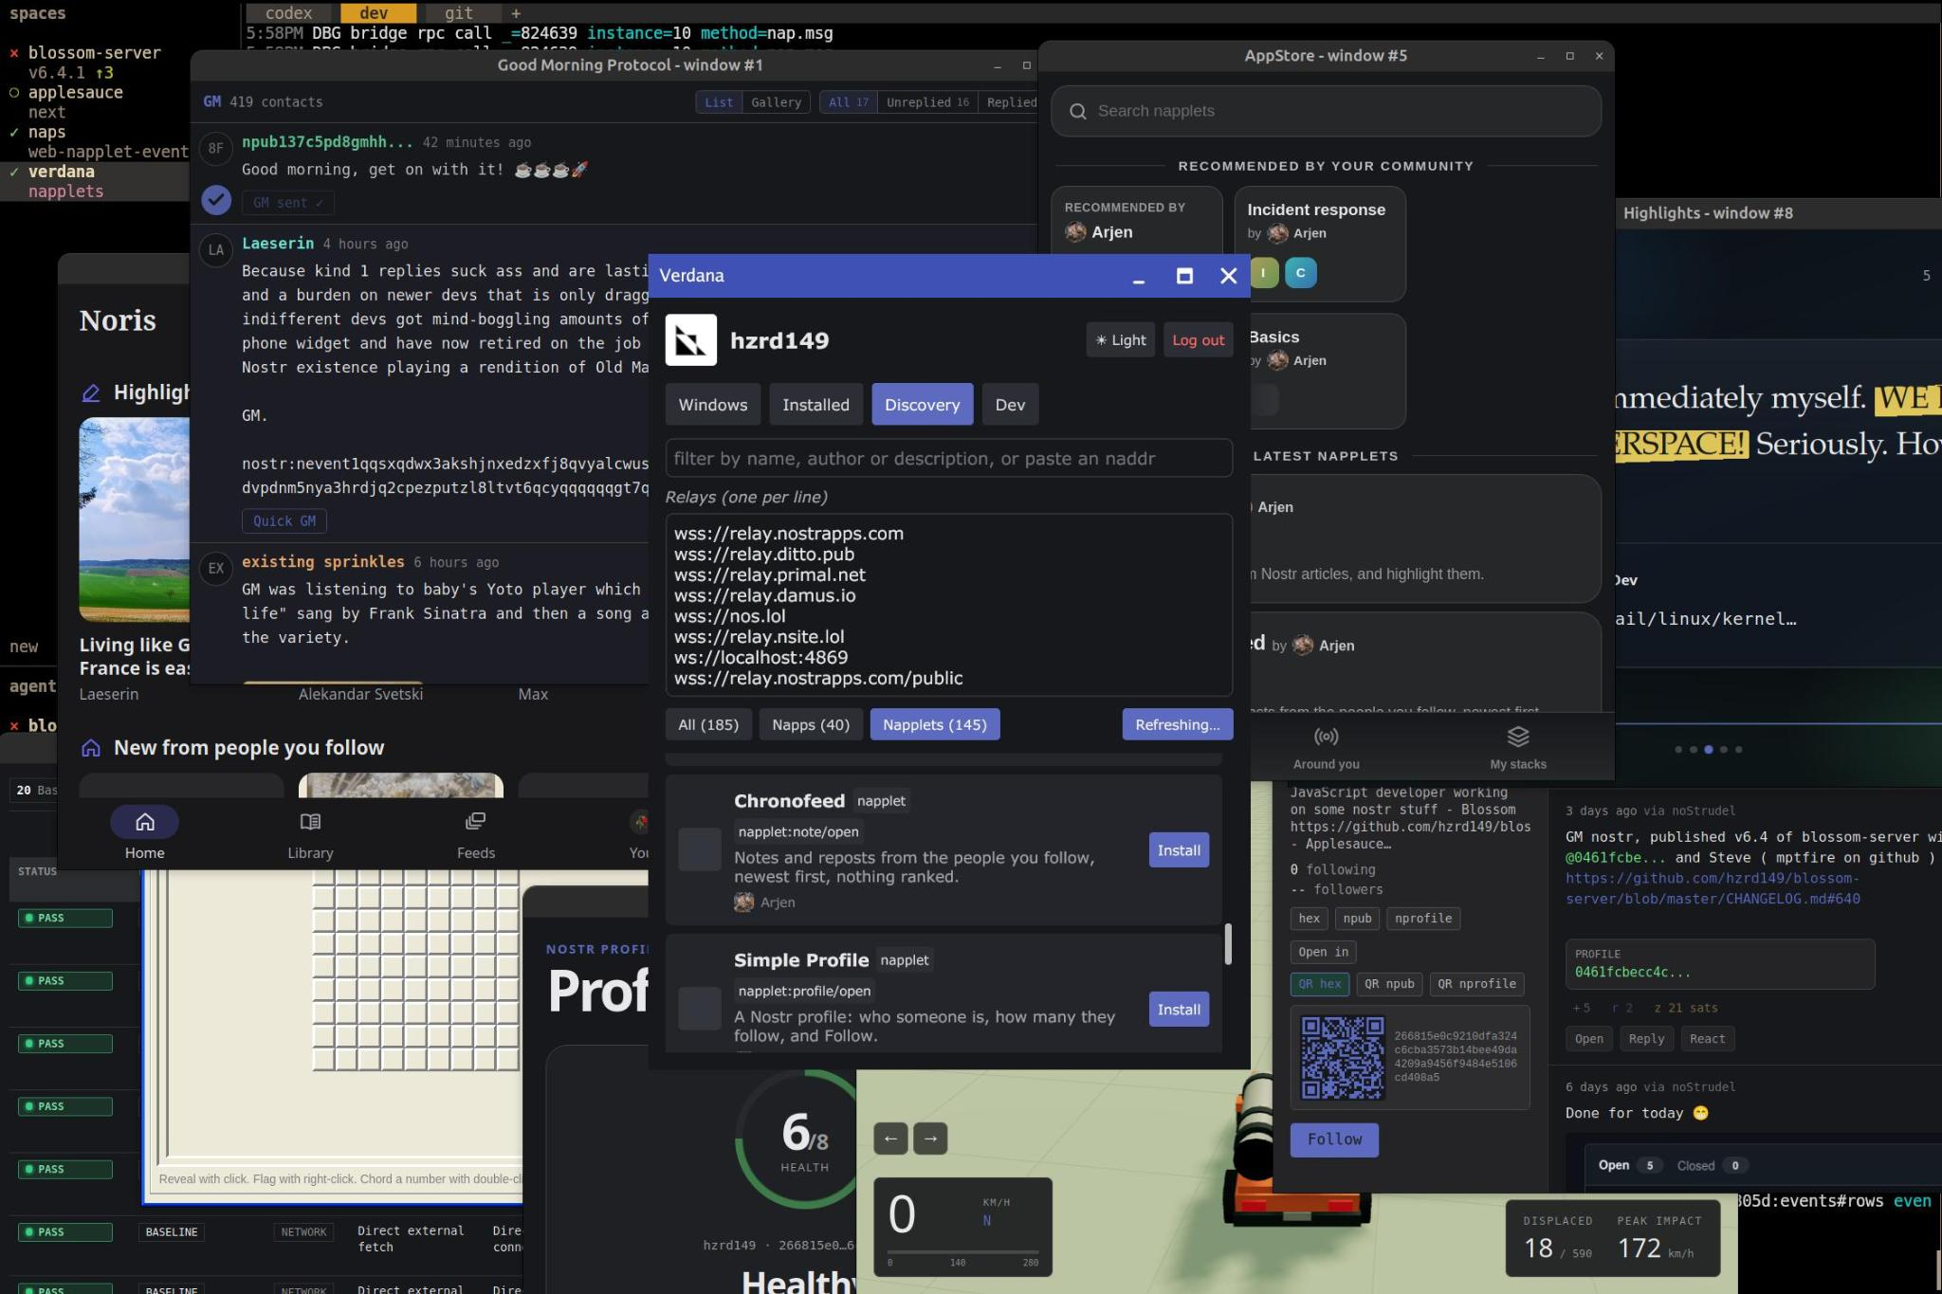The image size is (1942, 1294).
Task: Click the Simple Profile napplet icon placeholder
Action: (700, 1009)
